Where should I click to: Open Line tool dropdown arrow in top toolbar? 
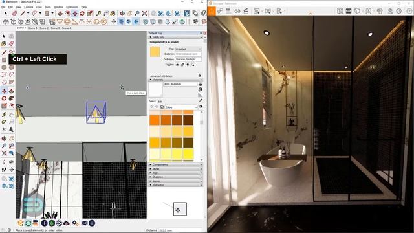[x=28, y=13]
